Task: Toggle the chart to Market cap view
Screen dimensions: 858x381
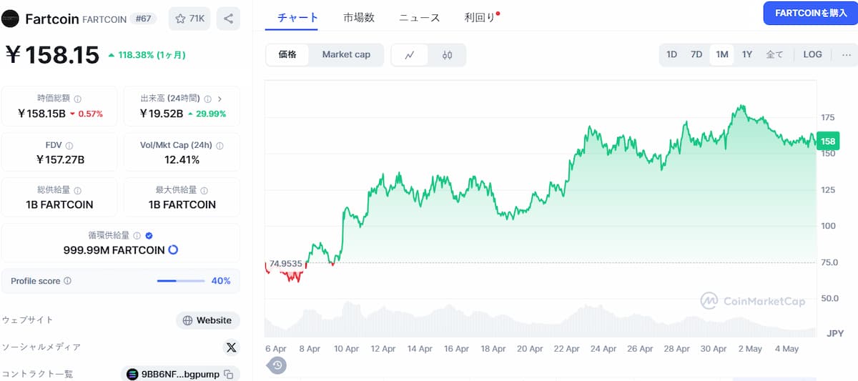Action: [x=346, y=54]
